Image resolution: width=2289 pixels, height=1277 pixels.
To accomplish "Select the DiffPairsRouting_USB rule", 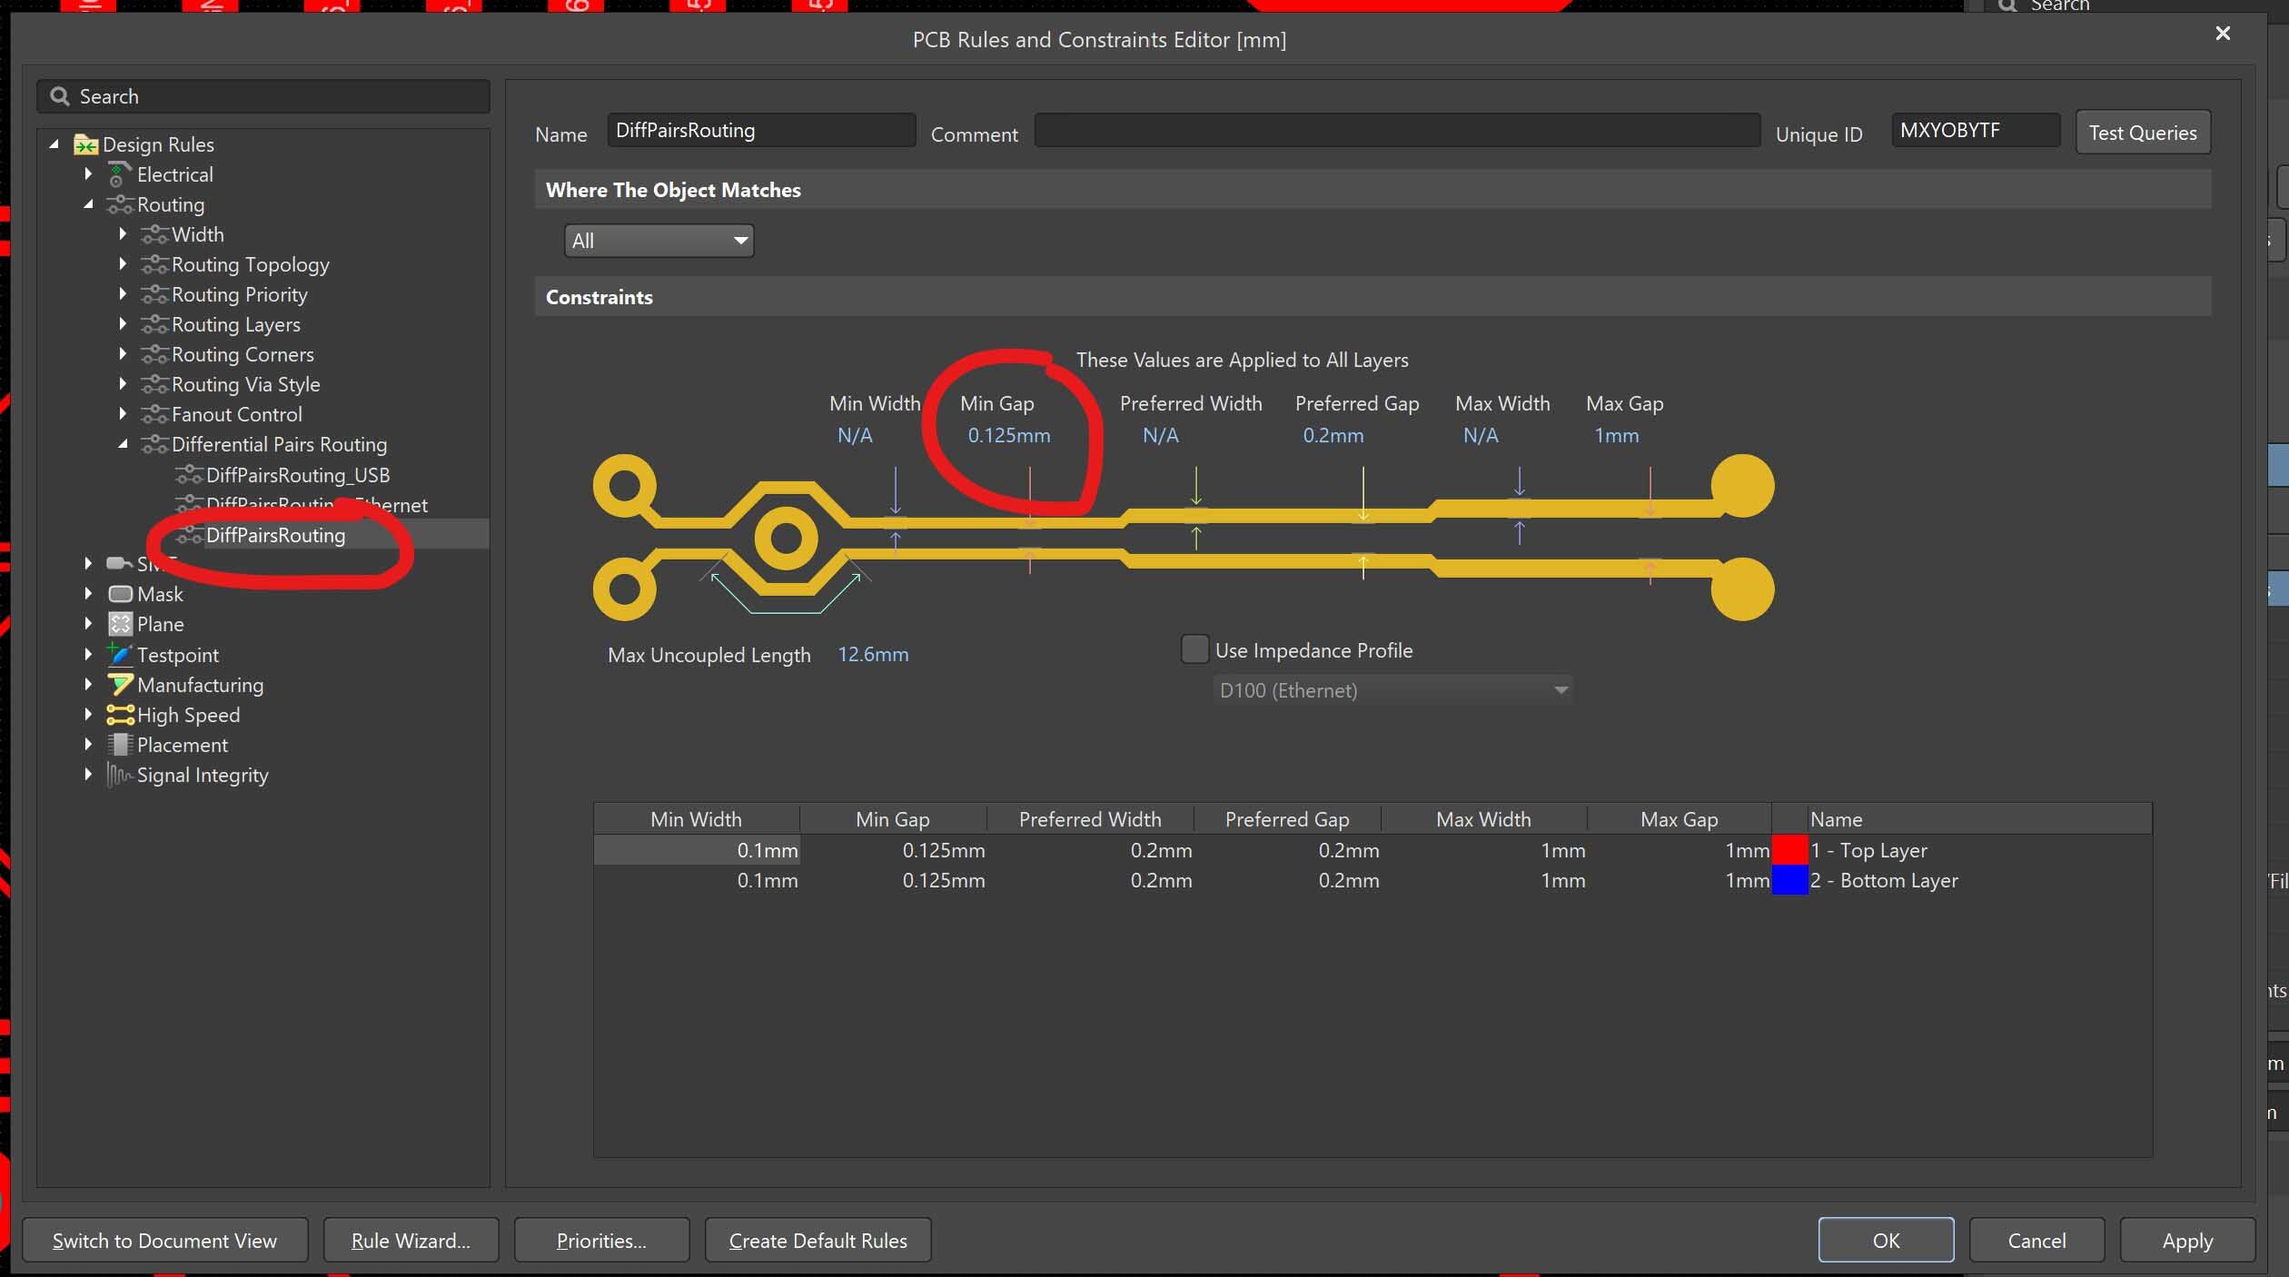I will 297,475.
